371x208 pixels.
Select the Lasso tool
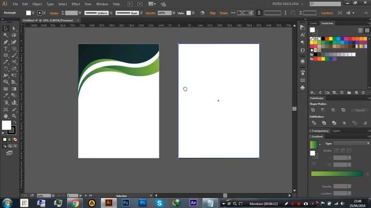click(14, 35)
